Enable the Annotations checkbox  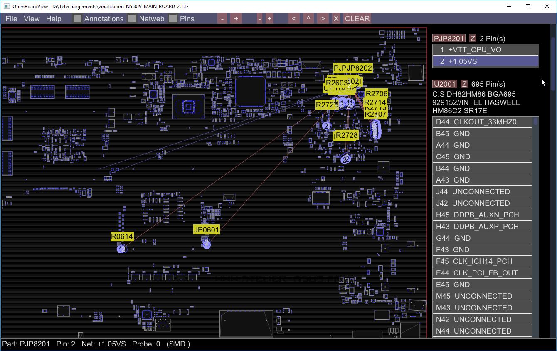77,19
